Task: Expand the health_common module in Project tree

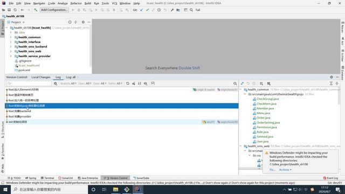Action: tap(11, 37)
